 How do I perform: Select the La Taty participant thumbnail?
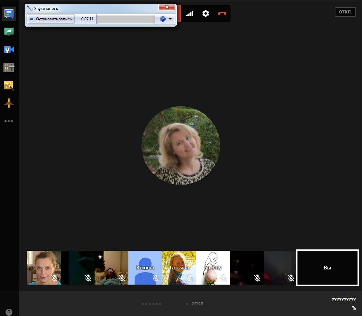click(213, 267)
